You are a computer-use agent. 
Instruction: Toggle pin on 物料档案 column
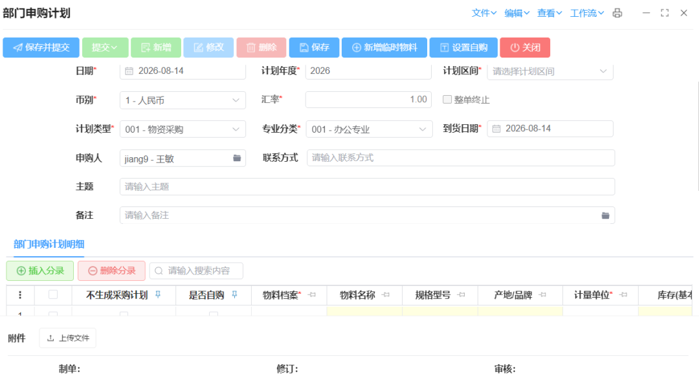coord(312,294)
